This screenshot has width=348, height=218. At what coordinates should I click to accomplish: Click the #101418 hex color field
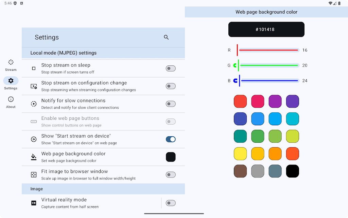pos(266,30)
